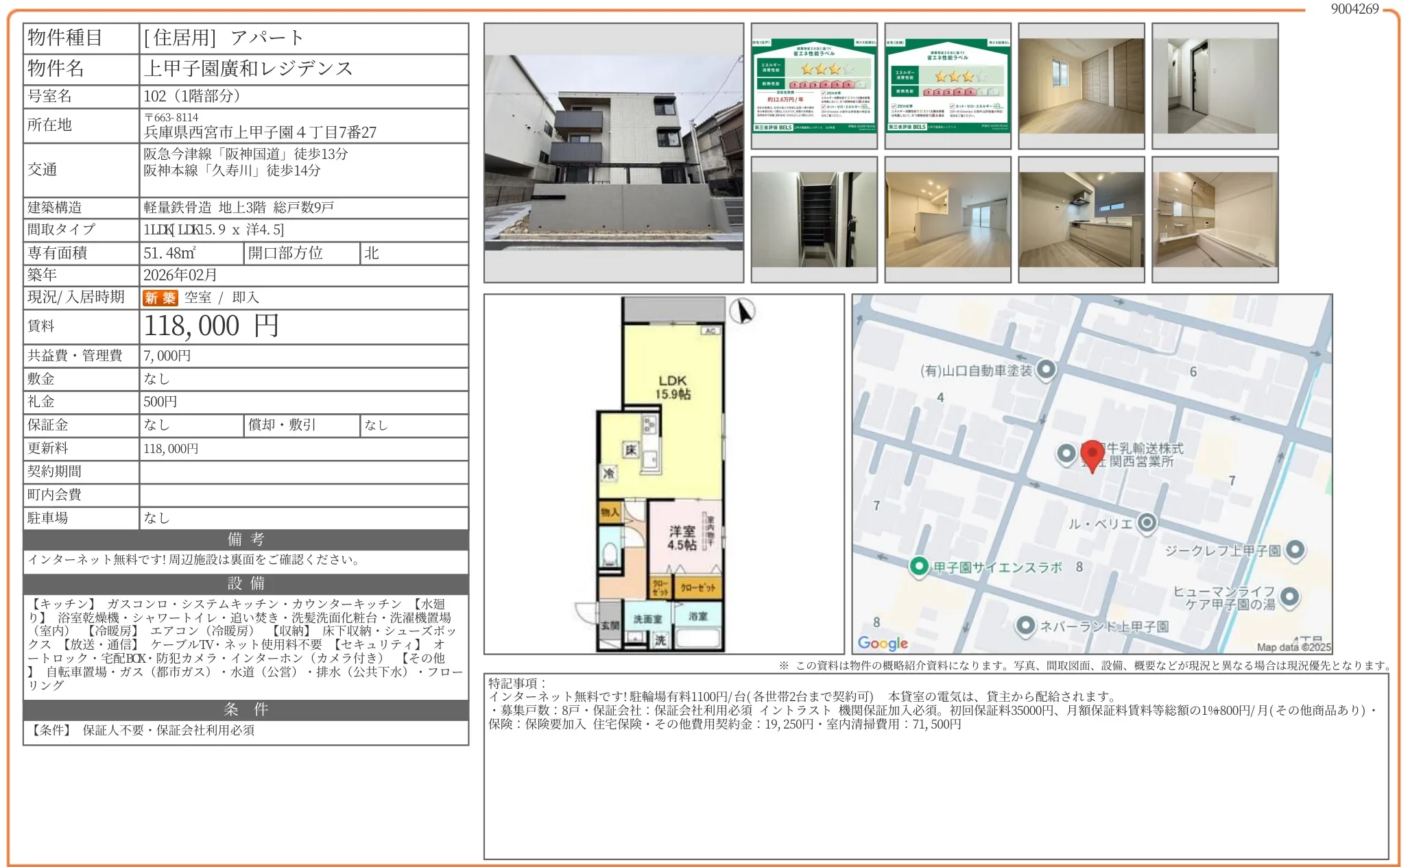Click the 新築 (new construction) badge
The image size is (1410, 867).
coord(159,297)
